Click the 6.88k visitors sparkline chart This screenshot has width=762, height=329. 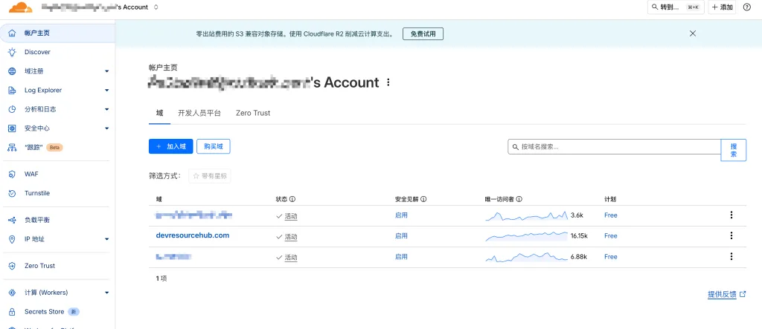coord(526,257)
